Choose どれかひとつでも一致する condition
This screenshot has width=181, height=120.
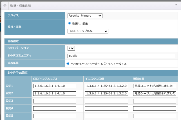tap(68, 64)
